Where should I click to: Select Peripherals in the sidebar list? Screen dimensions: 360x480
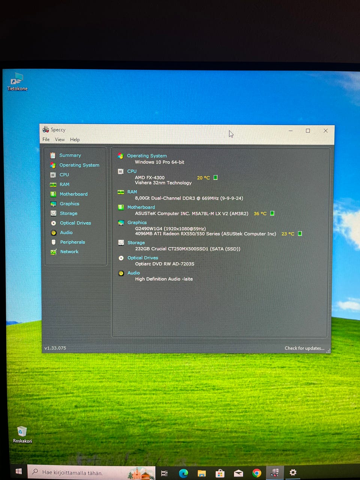[73, 242]
